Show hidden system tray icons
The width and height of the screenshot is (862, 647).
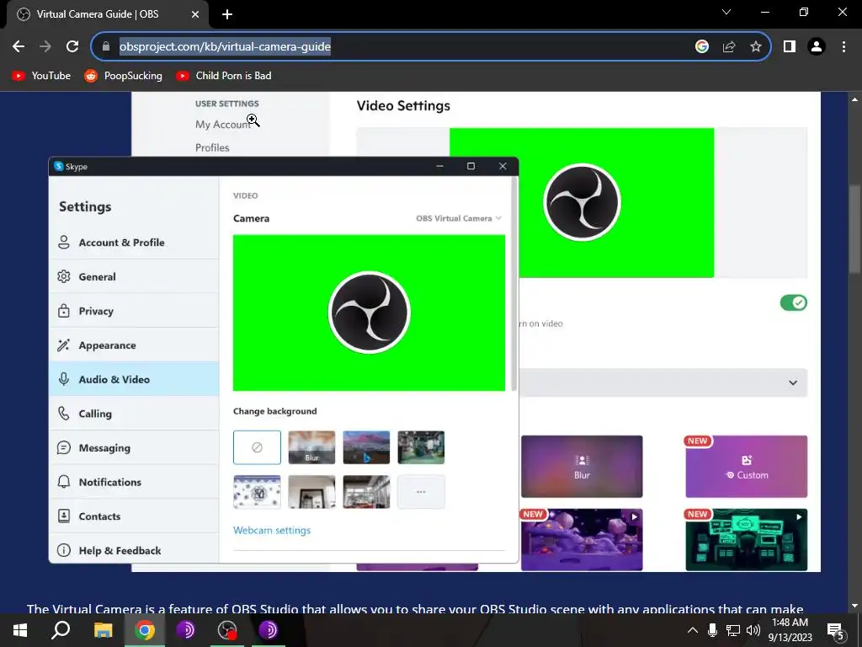coord(693,630)
